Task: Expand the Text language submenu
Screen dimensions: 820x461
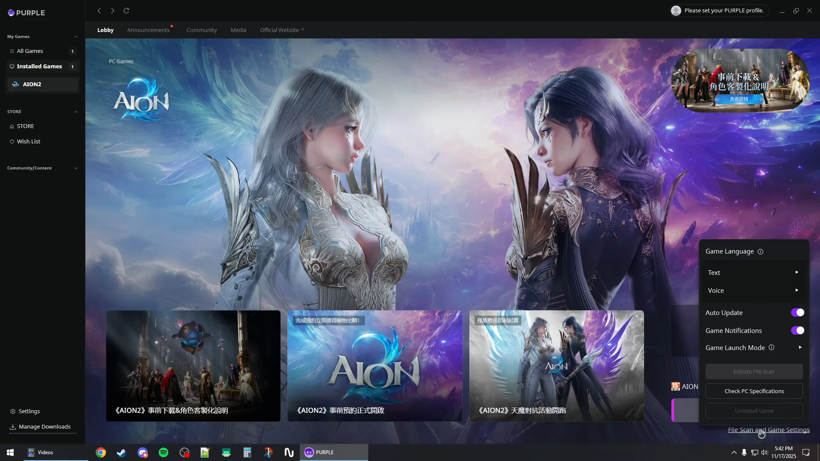Action: (x=754, y=273)
